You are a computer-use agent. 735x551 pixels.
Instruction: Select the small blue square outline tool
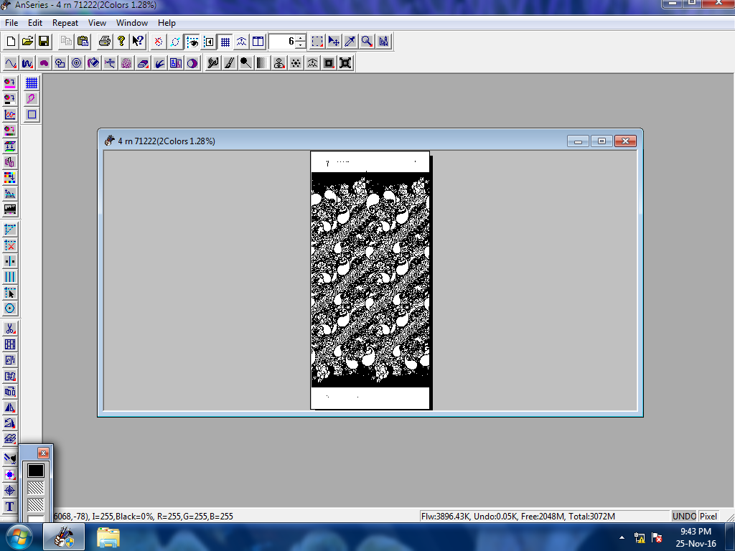click(32, 114)
